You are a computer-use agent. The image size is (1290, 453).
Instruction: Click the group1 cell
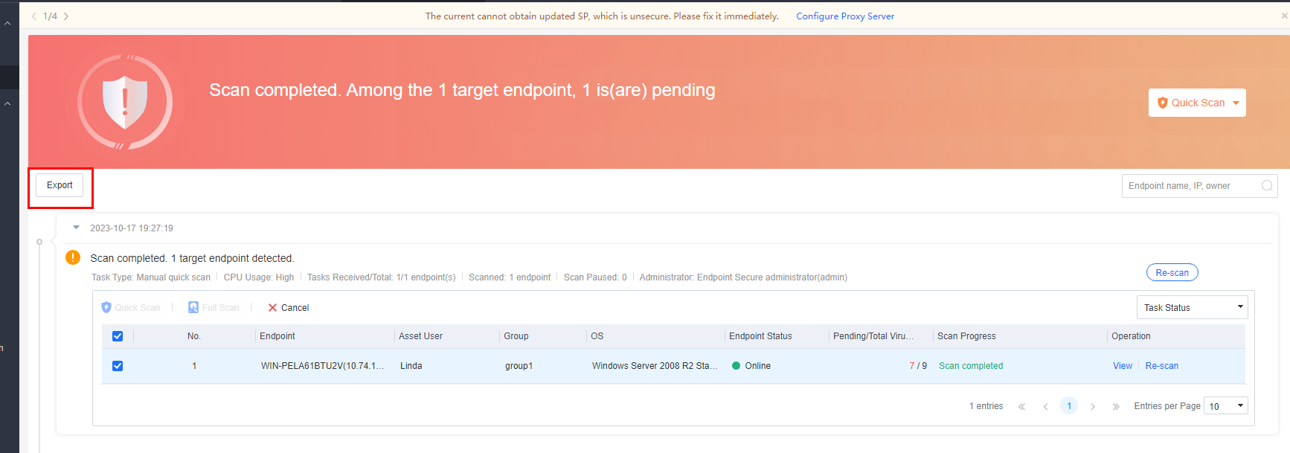coord(519,366)
